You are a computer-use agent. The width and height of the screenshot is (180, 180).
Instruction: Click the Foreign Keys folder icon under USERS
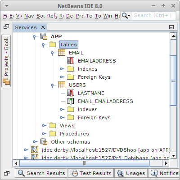pos(71,117)
